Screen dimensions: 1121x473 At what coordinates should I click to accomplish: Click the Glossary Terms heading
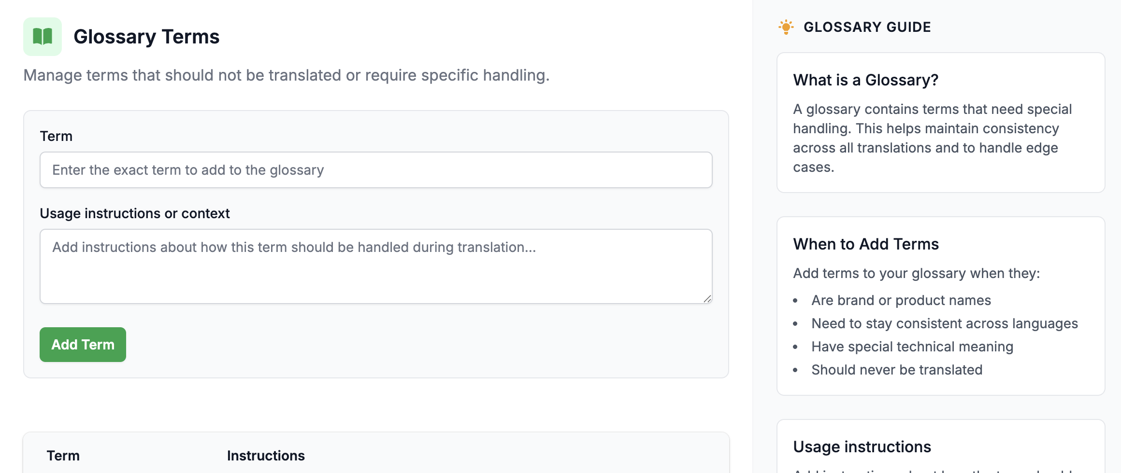(146, 37)
